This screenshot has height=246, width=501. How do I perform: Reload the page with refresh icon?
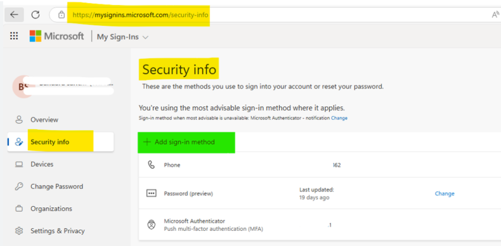click(36, 15)
